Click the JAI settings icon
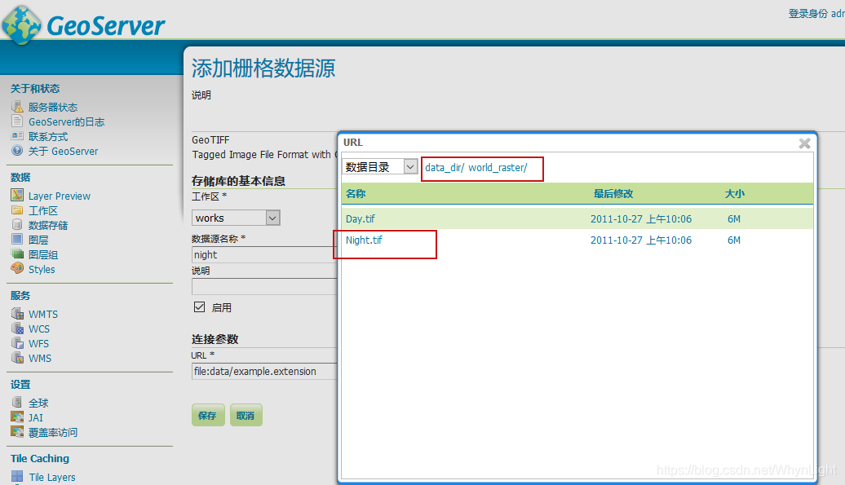 click(x=17, y=417)
